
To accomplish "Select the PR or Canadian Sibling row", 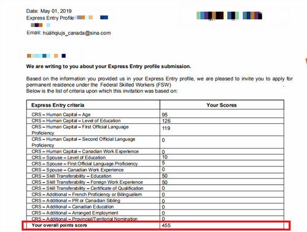I will coord(155,201).
